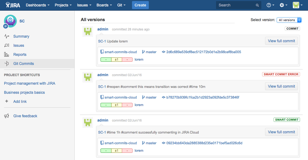308x160 pixels.
Task: Click the Create button
Action: [x=140, y=5]
